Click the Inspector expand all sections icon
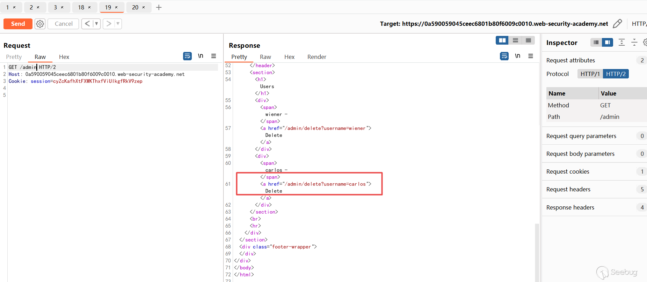Viewport: 647px width, 282px height. [x=621, y=43]
